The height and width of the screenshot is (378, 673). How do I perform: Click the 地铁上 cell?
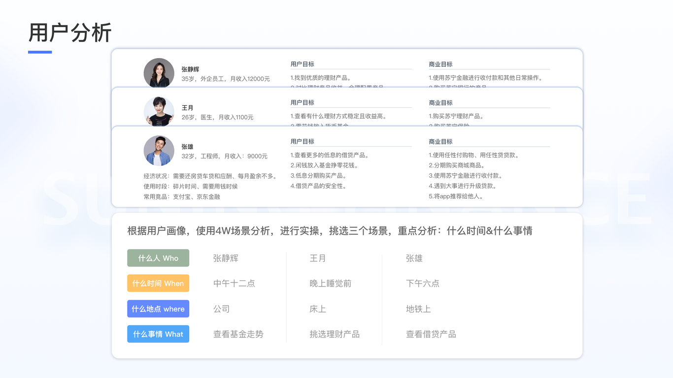[x=419, y=309]
